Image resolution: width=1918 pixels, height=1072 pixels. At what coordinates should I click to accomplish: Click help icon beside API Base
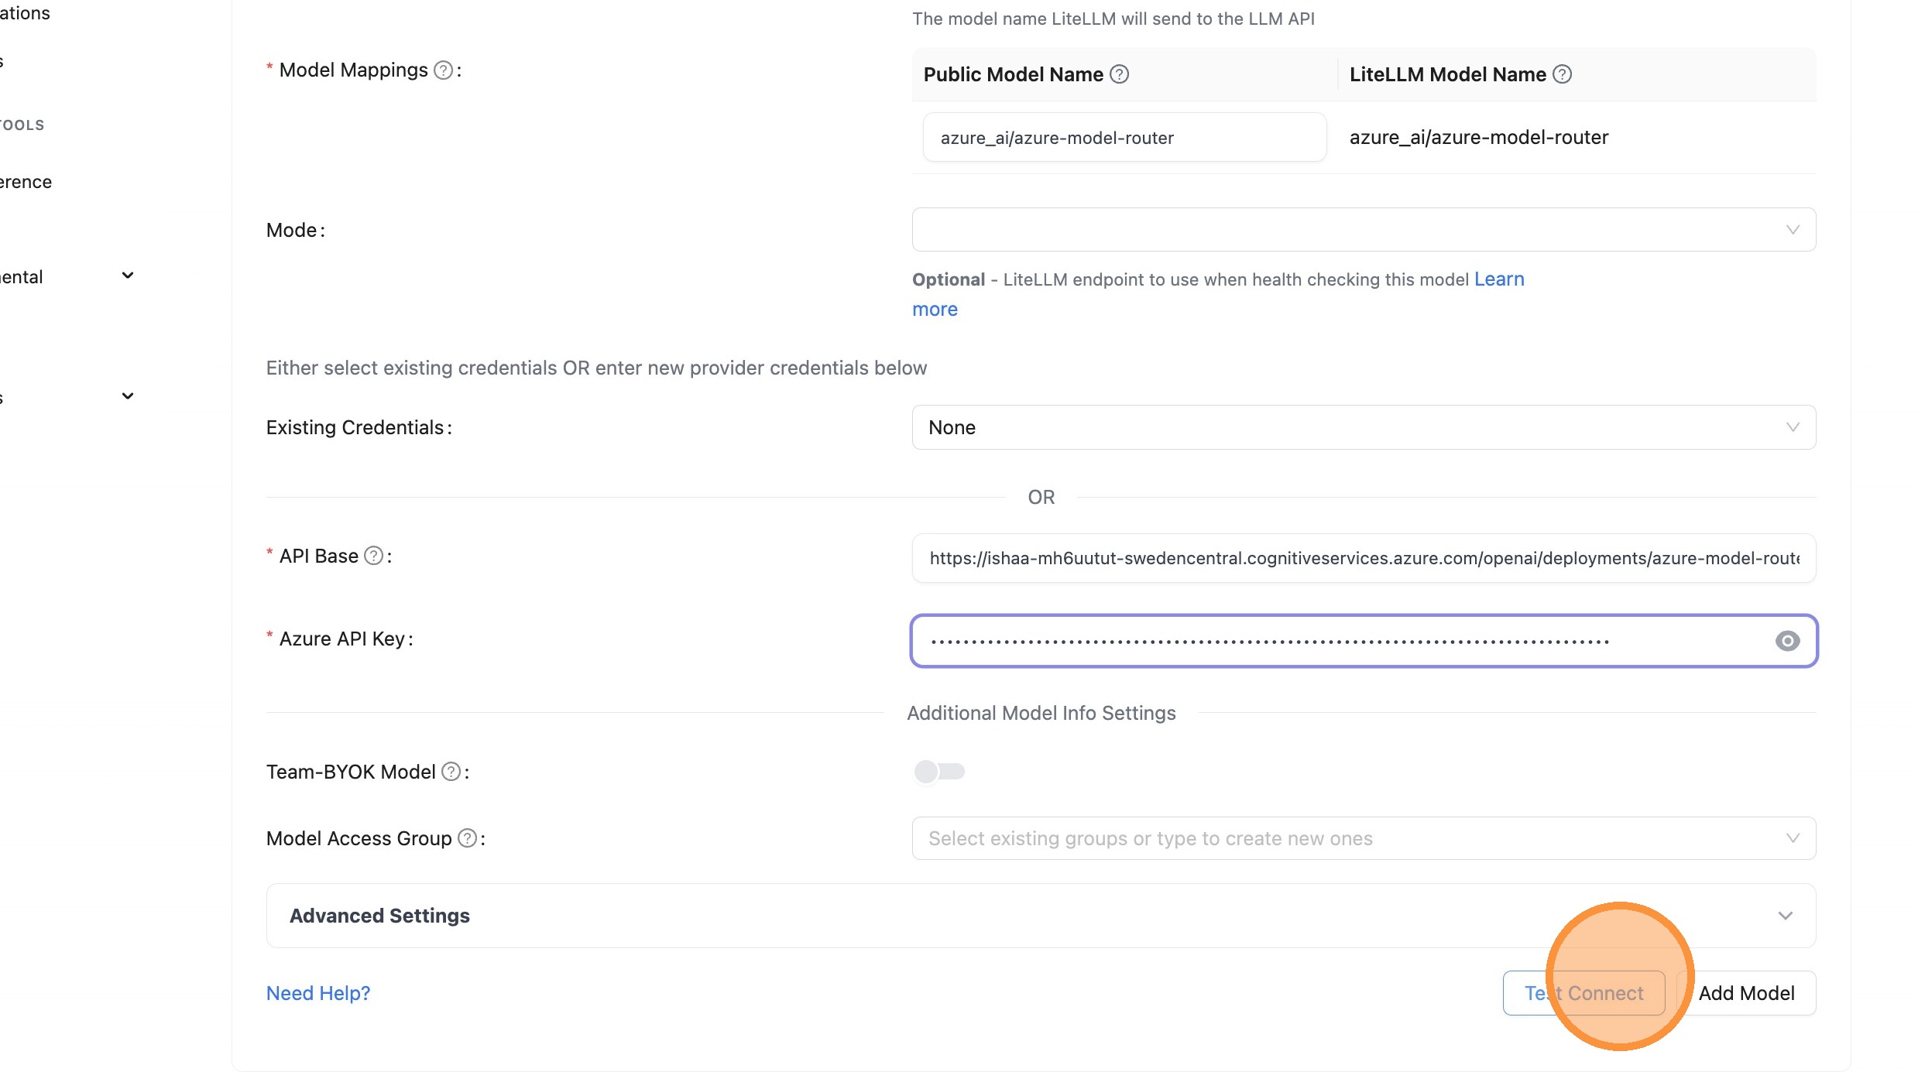373,556
